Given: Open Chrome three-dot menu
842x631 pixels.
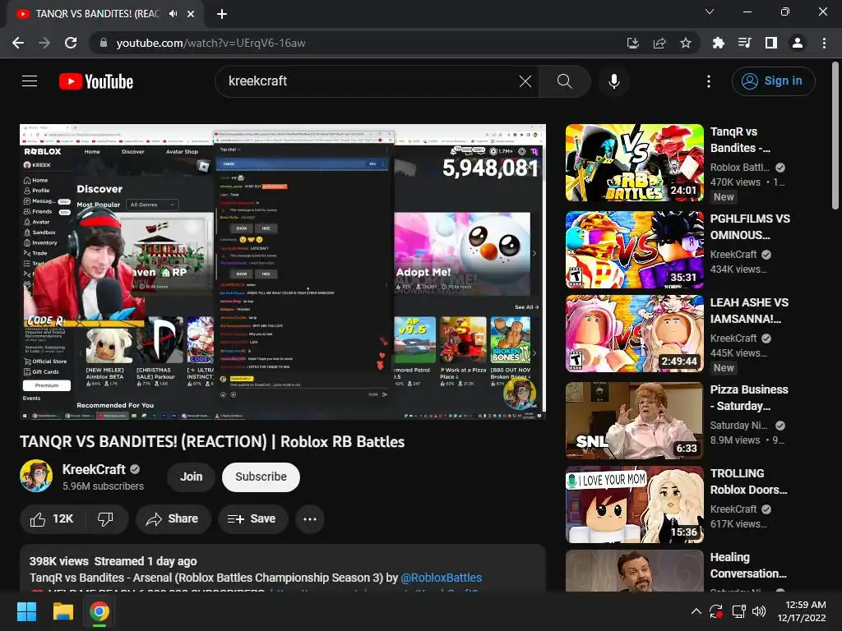Looking at the screenshot, I should (824, 43).
